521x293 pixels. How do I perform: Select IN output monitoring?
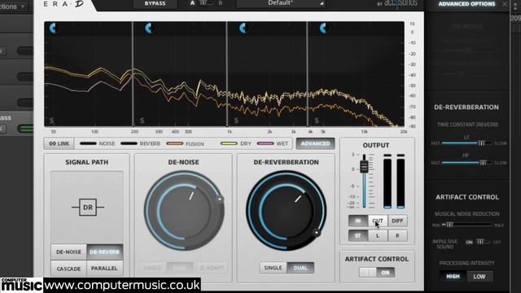358,221
